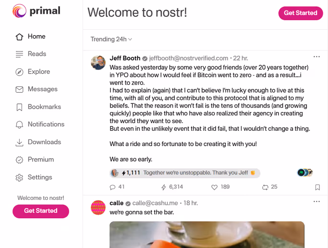The image size is (328, 248).
Task: Open the Premium page
Action: [35, 160]
